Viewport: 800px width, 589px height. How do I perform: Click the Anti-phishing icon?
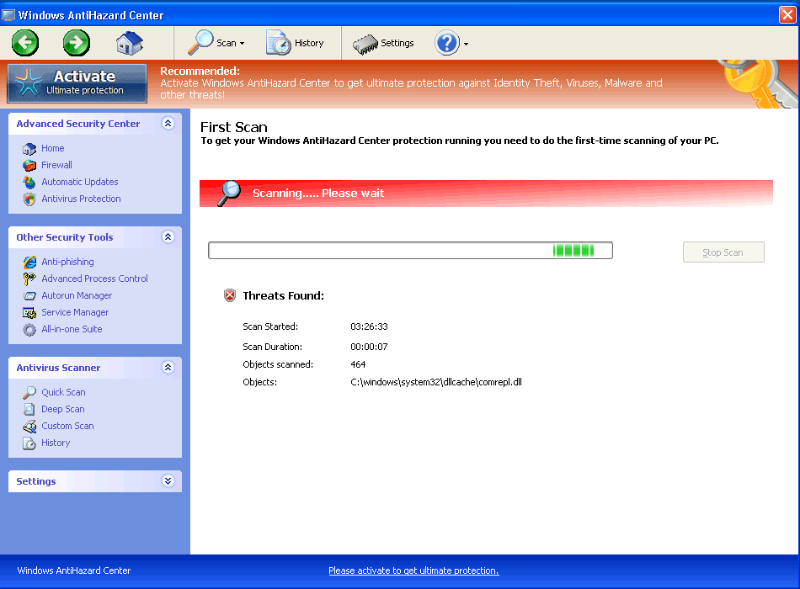pos(29,263)
